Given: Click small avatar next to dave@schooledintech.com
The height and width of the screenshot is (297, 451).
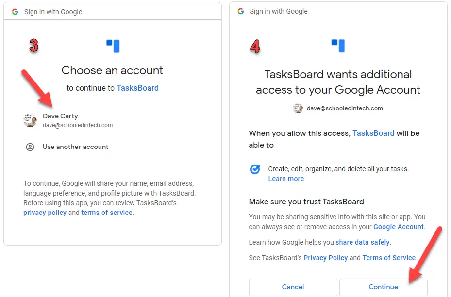Looking at the screenshot, I should pos(298,108).
